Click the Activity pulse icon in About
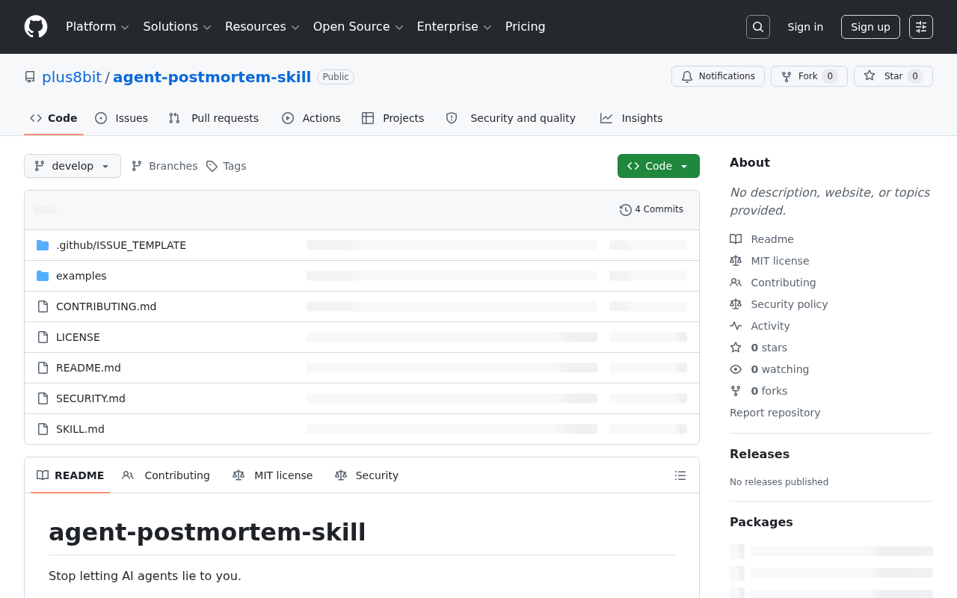Image resolution: width=957 pixels, height=598 pixels. pyautogui.click(x=736, y=326)
